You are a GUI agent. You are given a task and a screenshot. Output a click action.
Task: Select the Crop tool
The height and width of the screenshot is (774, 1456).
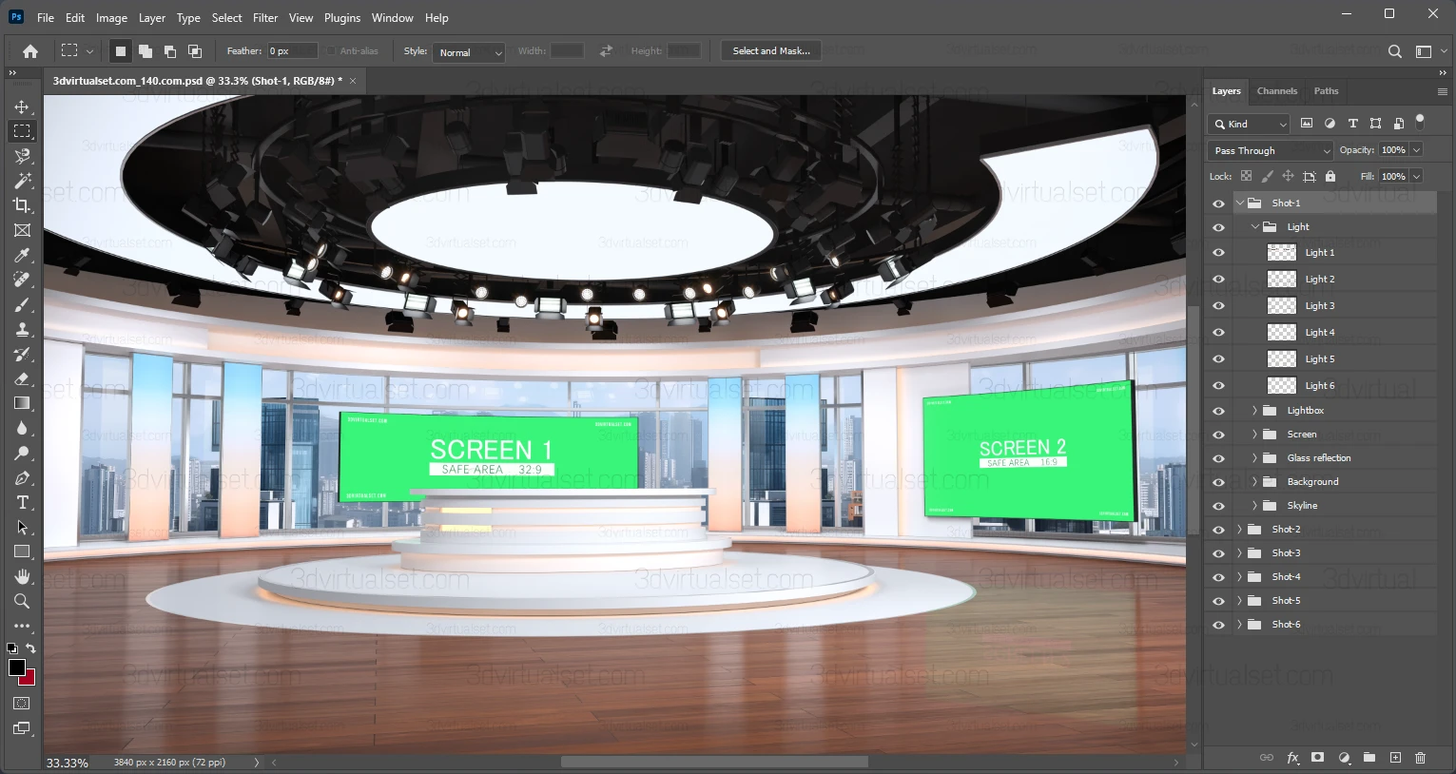(22, 205)
